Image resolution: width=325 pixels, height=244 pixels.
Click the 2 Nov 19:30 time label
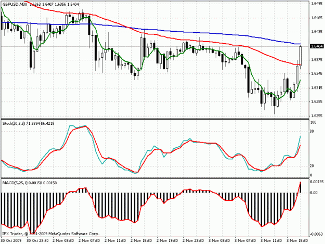pos(167,241)
